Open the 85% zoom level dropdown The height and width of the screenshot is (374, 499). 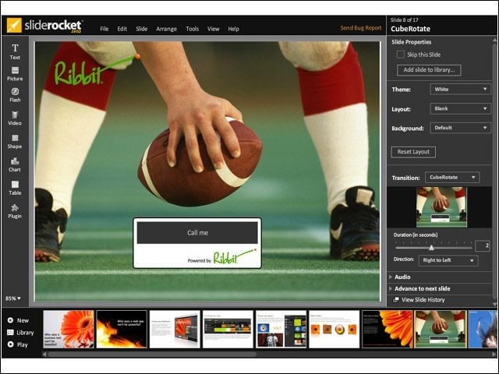pyautogui.click(x=13, y=298)
